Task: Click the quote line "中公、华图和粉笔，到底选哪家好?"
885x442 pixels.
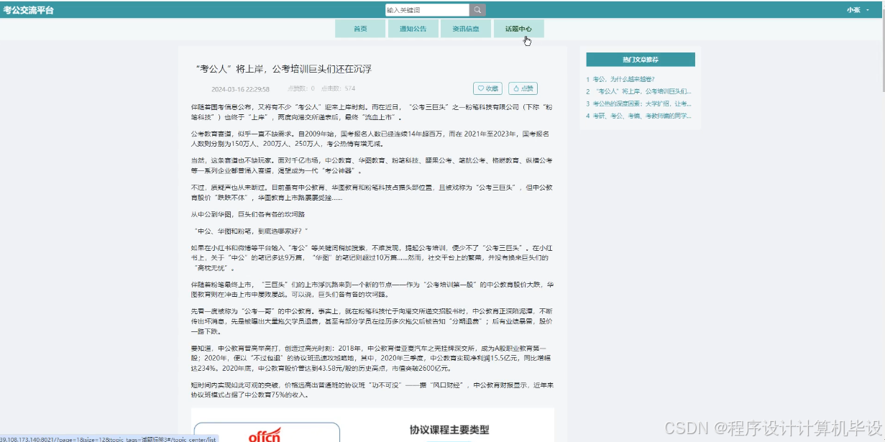Action: click(251, 231)
